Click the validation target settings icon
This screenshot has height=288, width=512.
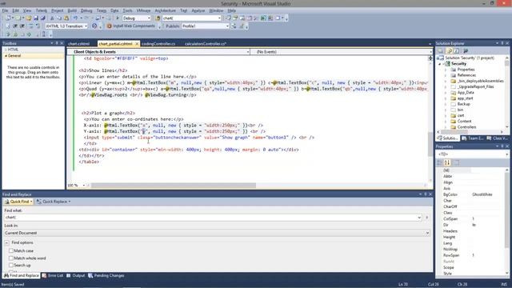[x=94, y=26]
